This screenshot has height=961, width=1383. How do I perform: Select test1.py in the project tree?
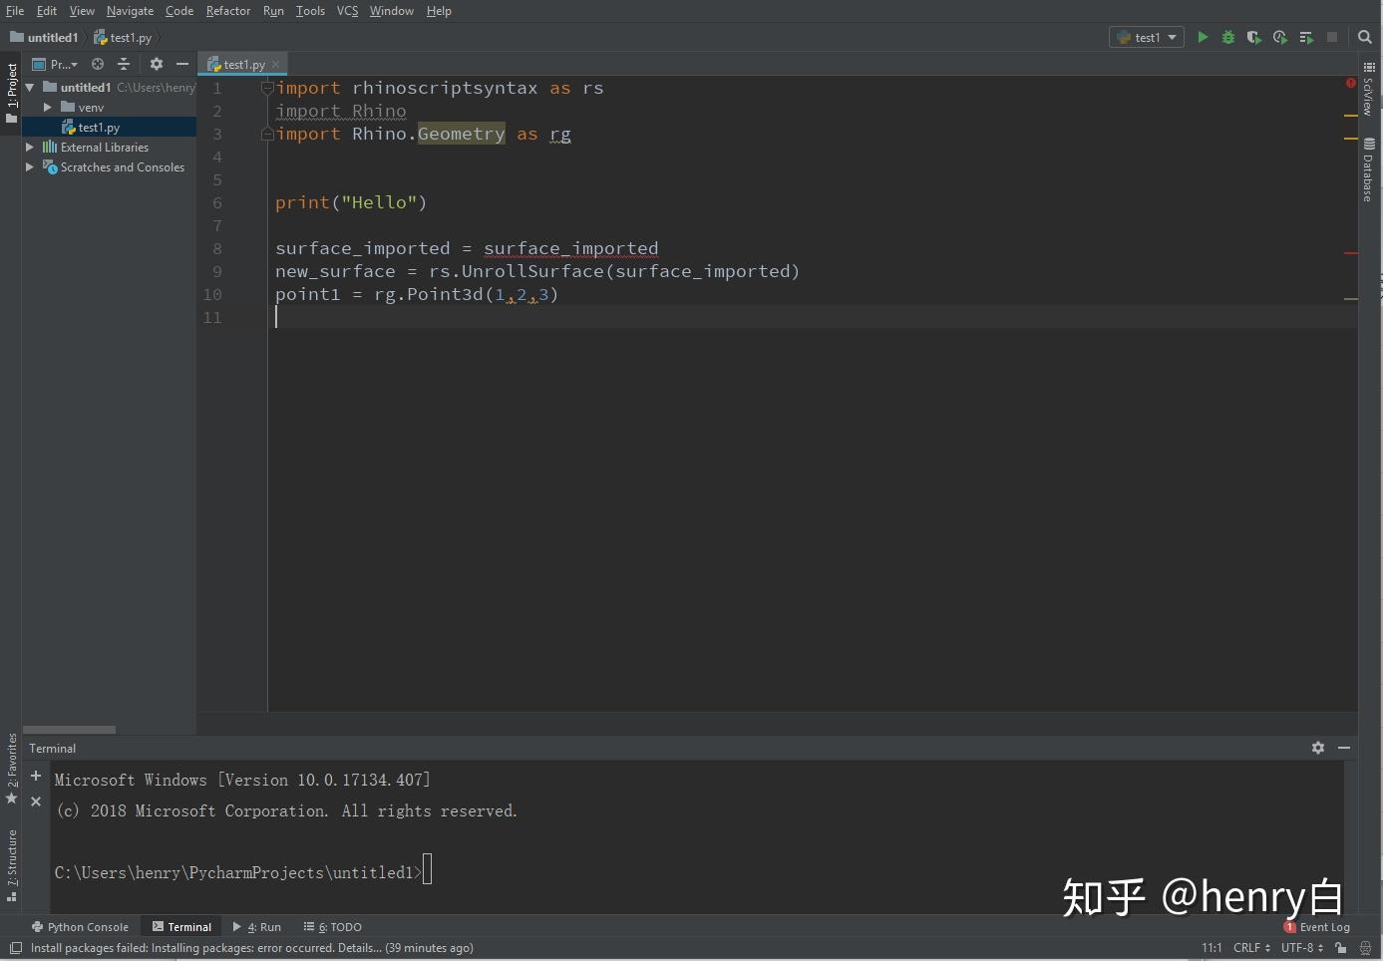110,128
